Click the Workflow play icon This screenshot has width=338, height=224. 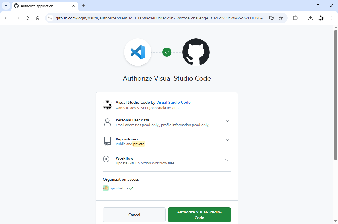tap(106, 159)
